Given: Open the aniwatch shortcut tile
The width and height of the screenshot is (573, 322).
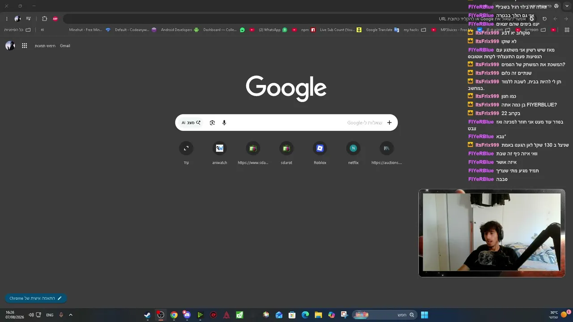Looking at the screenshot, I should (x=219, y=153).
